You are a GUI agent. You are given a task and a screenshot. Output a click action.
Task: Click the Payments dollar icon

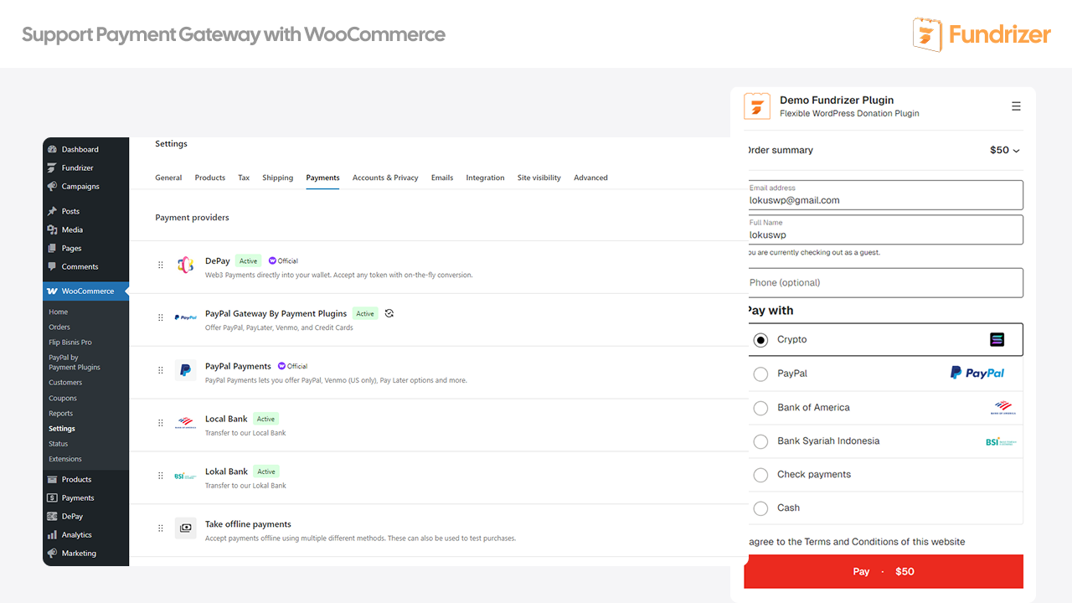point(53,497)
